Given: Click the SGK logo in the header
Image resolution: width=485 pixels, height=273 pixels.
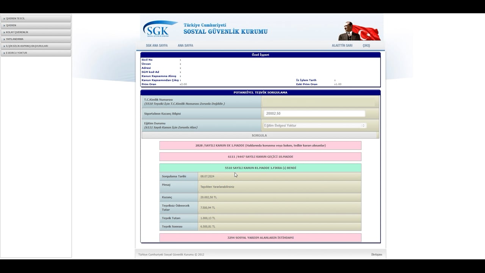Looking at the screenshot, I should (x=160, y=28).
